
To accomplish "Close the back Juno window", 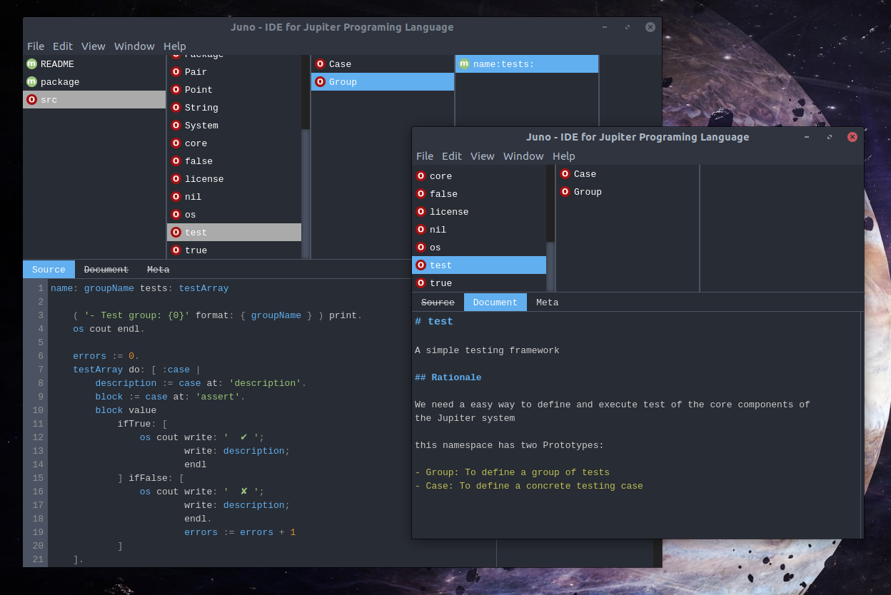I will 650,27.
